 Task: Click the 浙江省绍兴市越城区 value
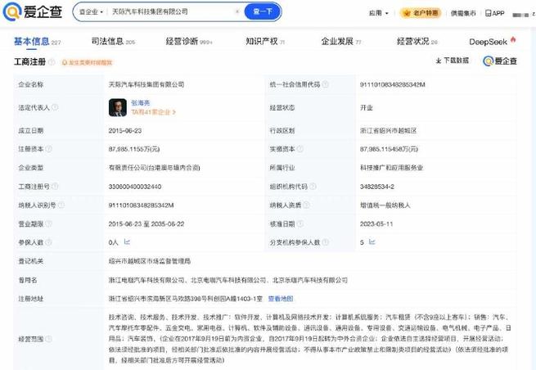tap(388, 131)
